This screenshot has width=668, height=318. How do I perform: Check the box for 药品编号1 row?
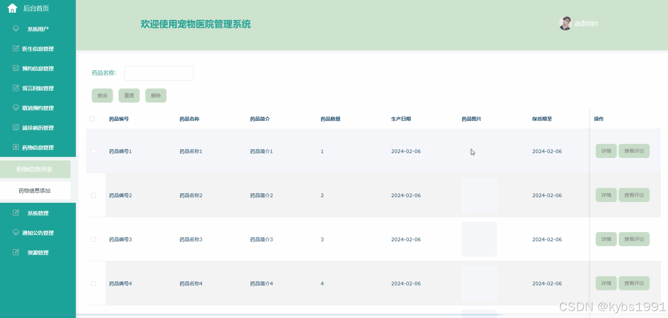pos(93,151)
